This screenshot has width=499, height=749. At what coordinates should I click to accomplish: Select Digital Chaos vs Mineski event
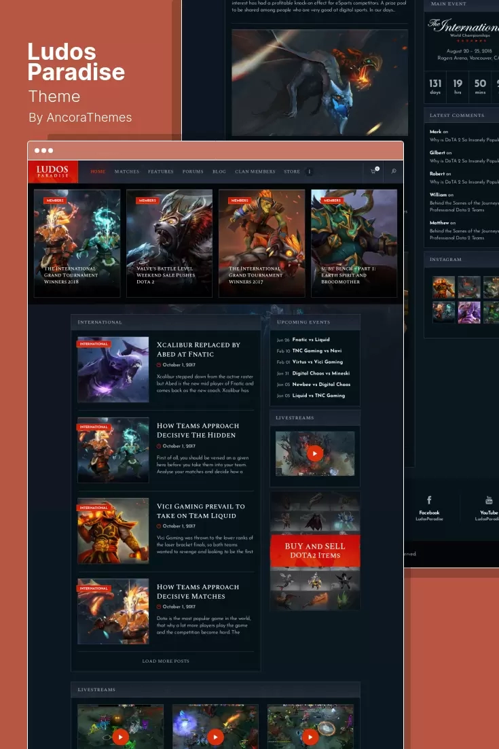tap(321, 373)
